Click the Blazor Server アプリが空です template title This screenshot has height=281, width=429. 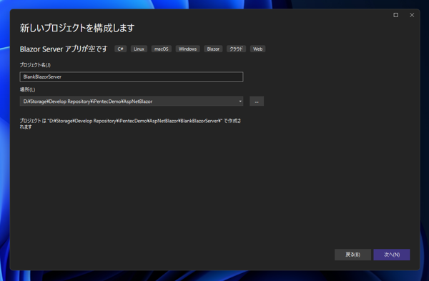64,49
